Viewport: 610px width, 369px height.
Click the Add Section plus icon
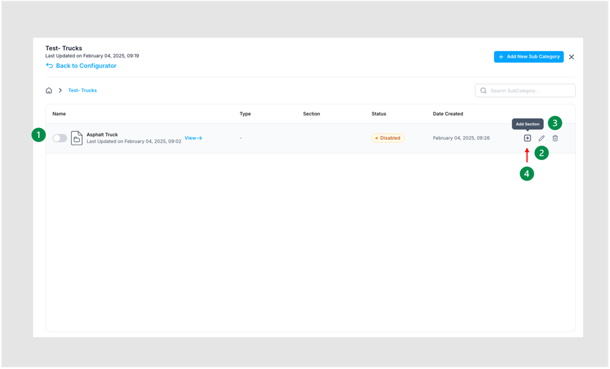click(527, 138)
